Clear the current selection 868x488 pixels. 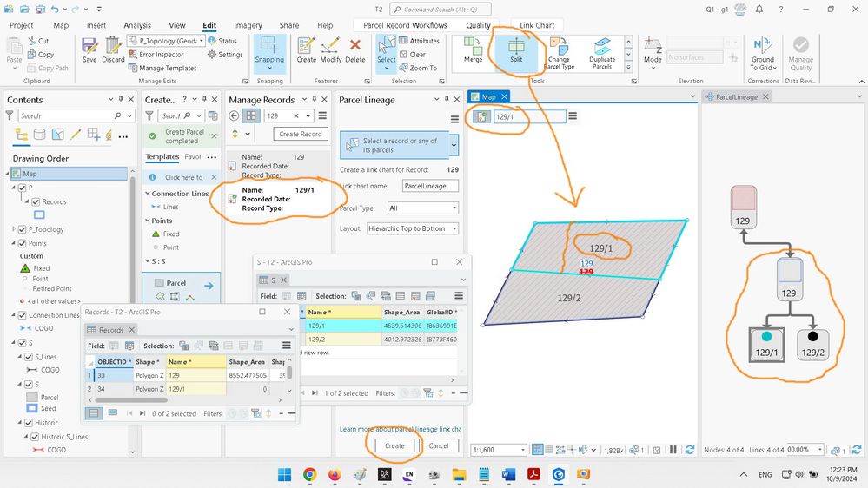pos(413,55)
